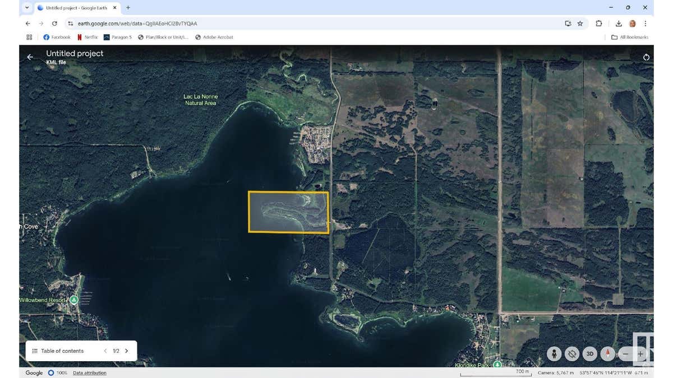Toggle map styles with the crossed-circle icon
The image size is (673, 378).
pyautogui.click(x=571, y=354)
